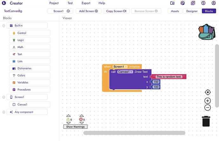Center the workspace with the target icon

point(208,92)
